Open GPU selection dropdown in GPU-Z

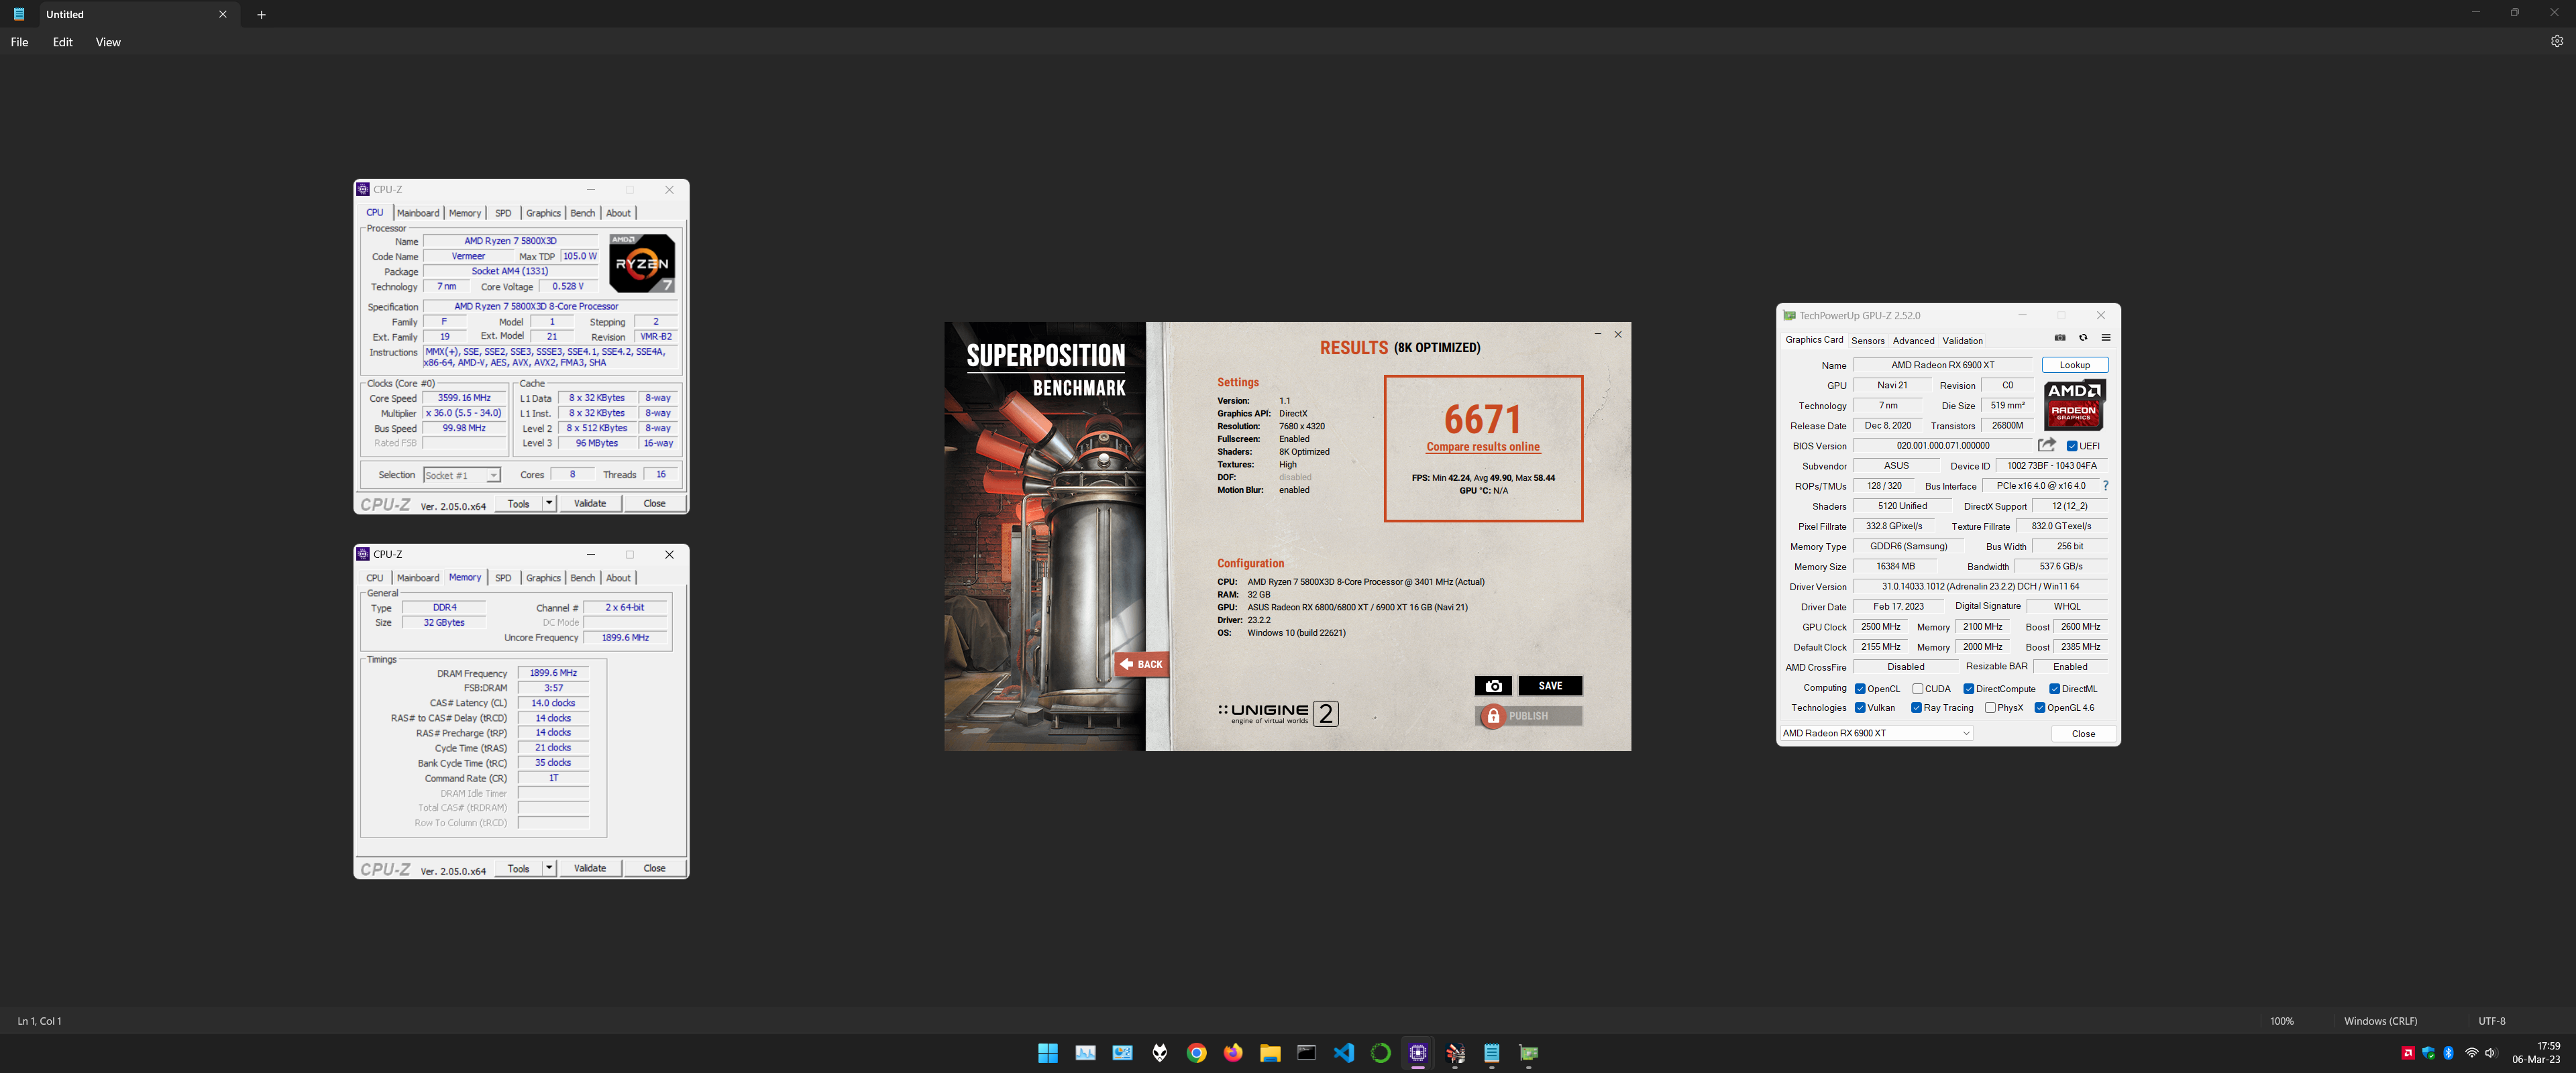pos(1876,733)
